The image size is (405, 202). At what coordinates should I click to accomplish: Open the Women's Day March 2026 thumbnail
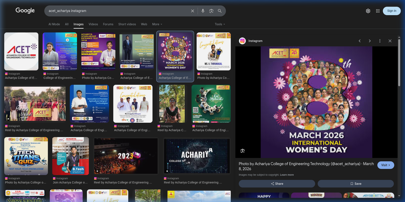pos(175,51)
